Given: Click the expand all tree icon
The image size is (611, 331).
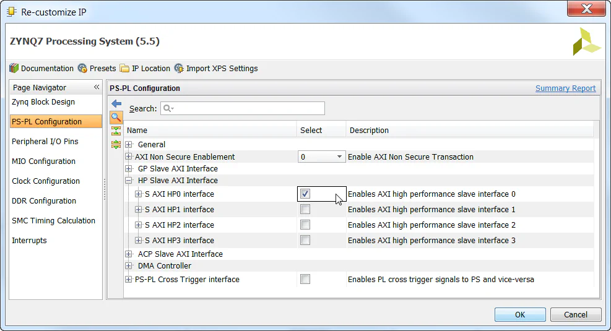Looking at the screenshot, I should (116, 145).
